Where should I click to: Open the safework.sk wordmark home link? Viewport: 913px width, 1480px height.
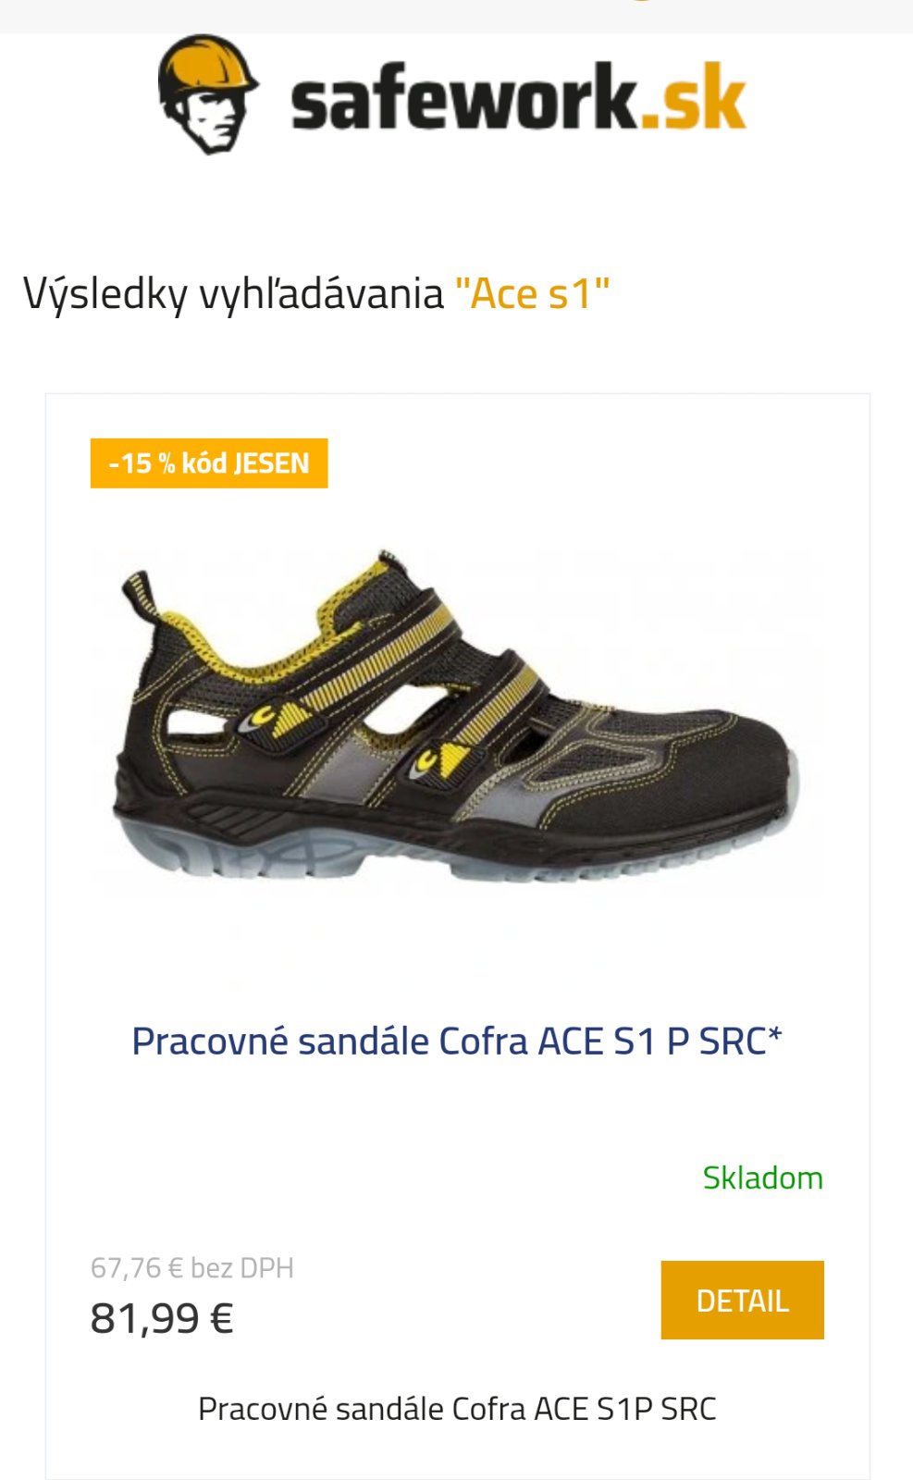518,98
